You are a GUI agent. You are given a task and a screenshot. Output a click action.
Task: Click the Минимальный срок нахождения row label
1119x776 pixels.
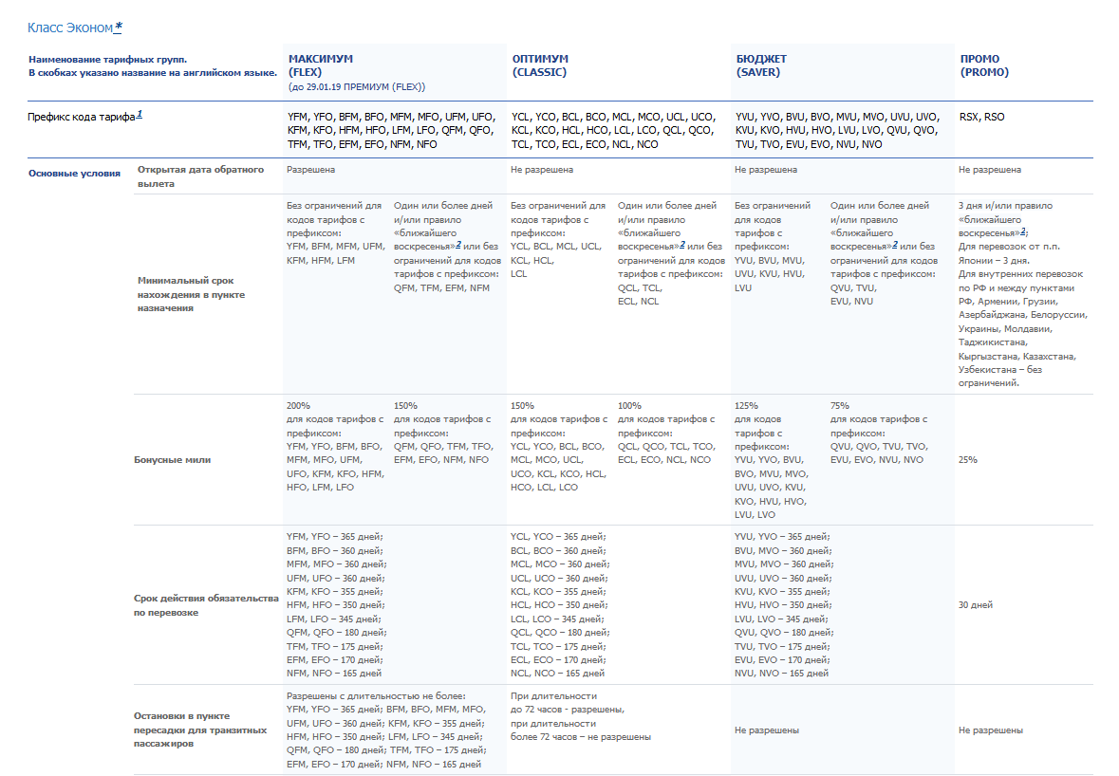pos(191,294)
